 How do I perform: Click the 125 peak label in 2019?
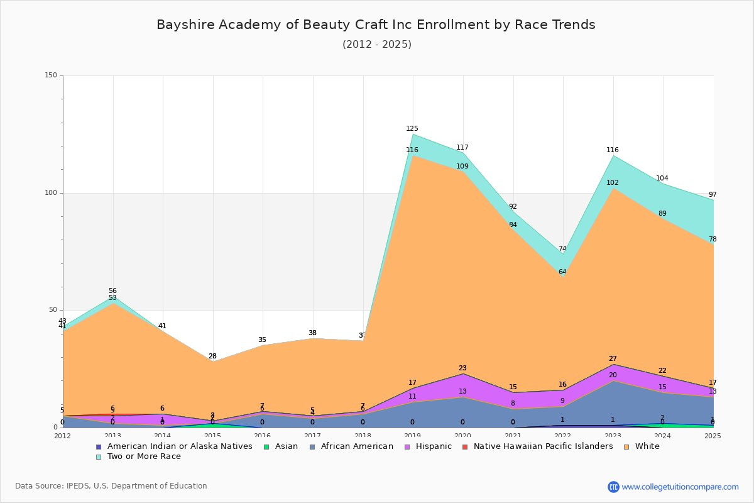[x=412, y=129]
